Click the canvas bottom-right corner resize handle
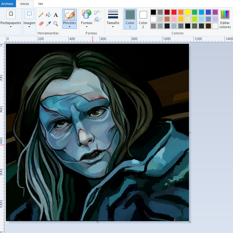Screen dimensions: 233x233 point(190,222)
